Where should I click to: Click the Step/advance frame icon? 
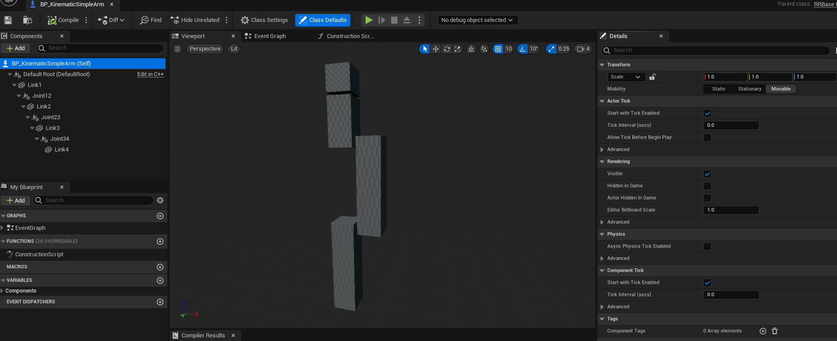click(x=382, y=20)
